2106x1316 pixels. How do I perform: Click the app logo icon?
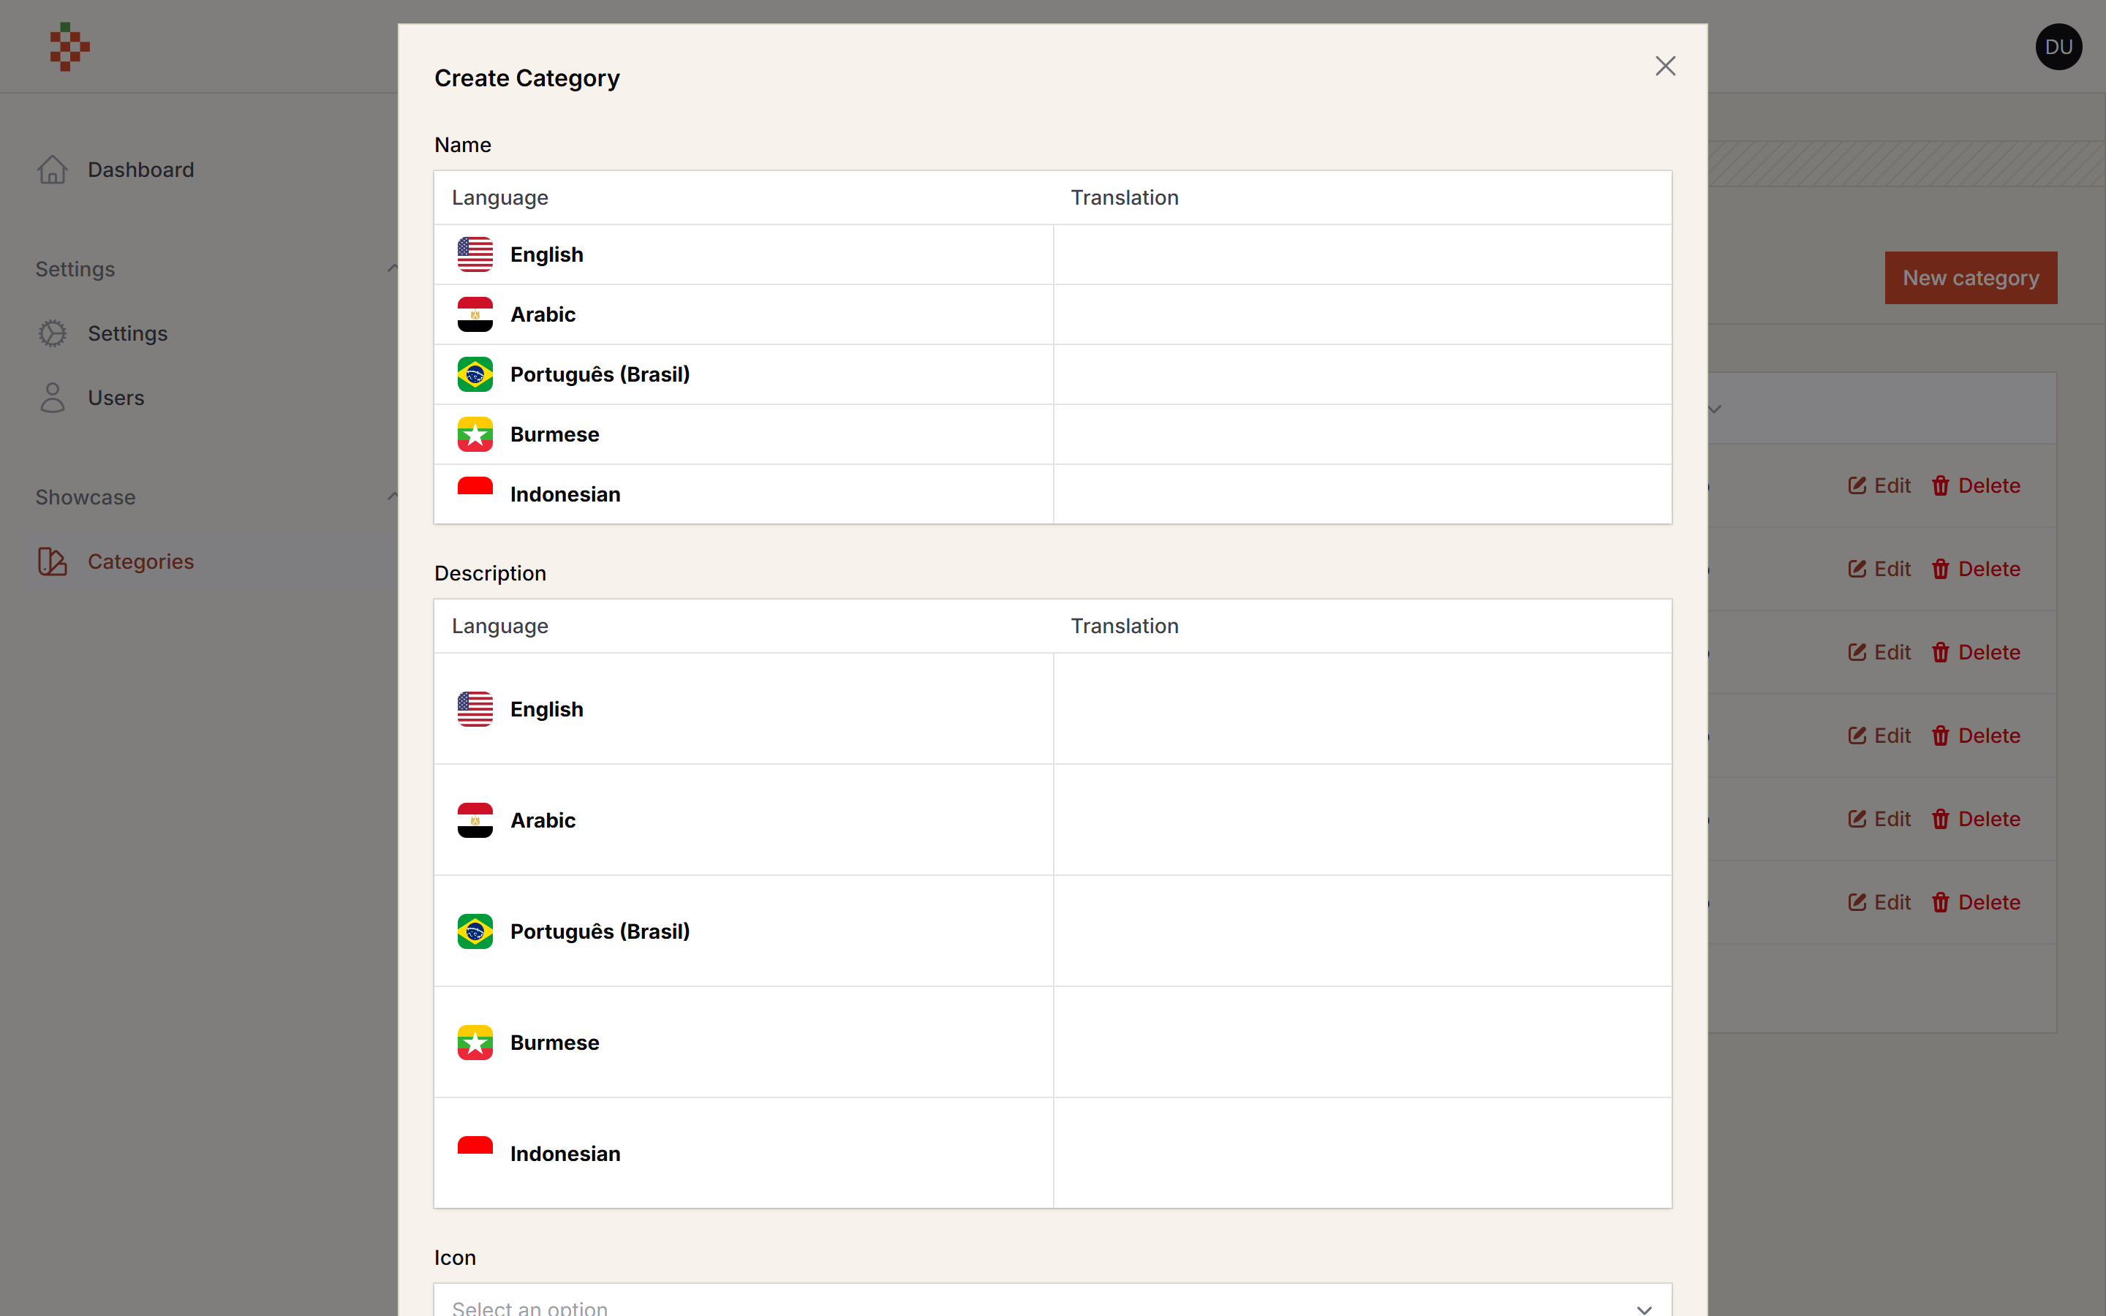[x=69, y=47]
